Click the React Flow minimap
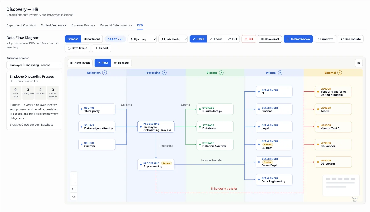Image resolution: width=370 pixels, height=212 pixels. [341, 186]
